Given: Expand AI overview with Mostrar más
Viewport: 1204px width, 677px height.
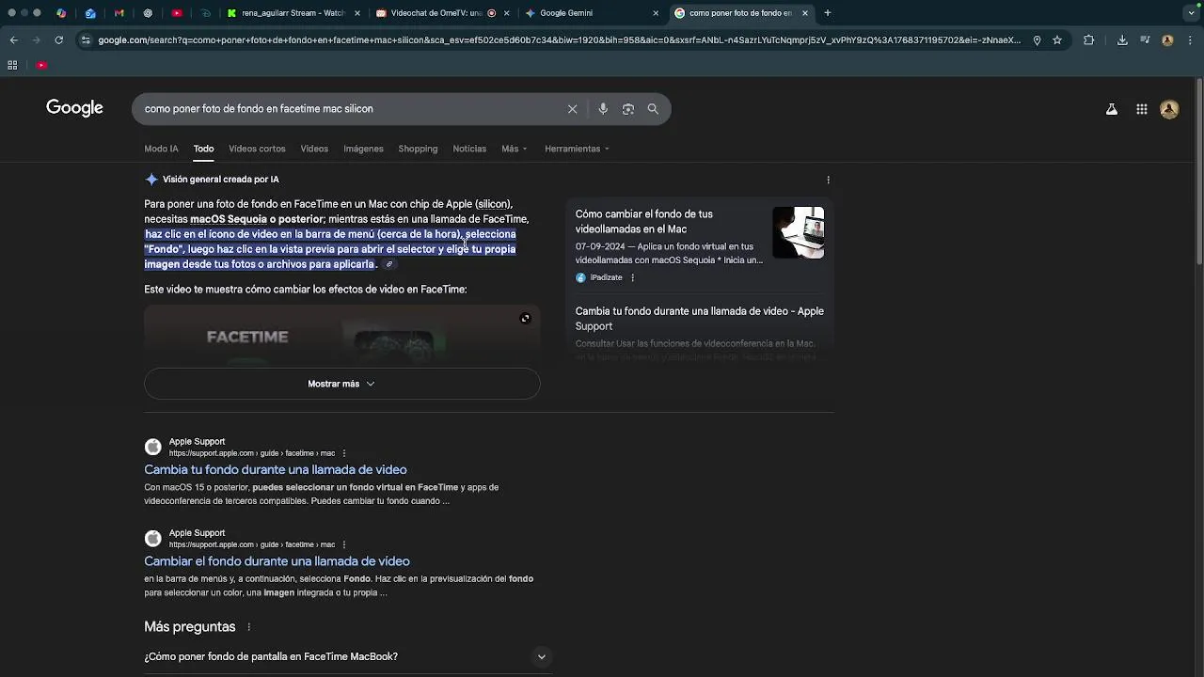Looking at the screenshot, I should 341,384.
